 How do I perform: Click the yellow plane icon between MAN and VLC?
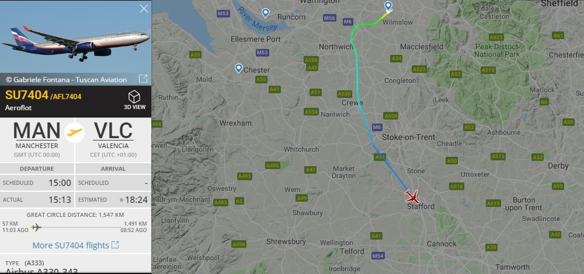coord(75,132)
